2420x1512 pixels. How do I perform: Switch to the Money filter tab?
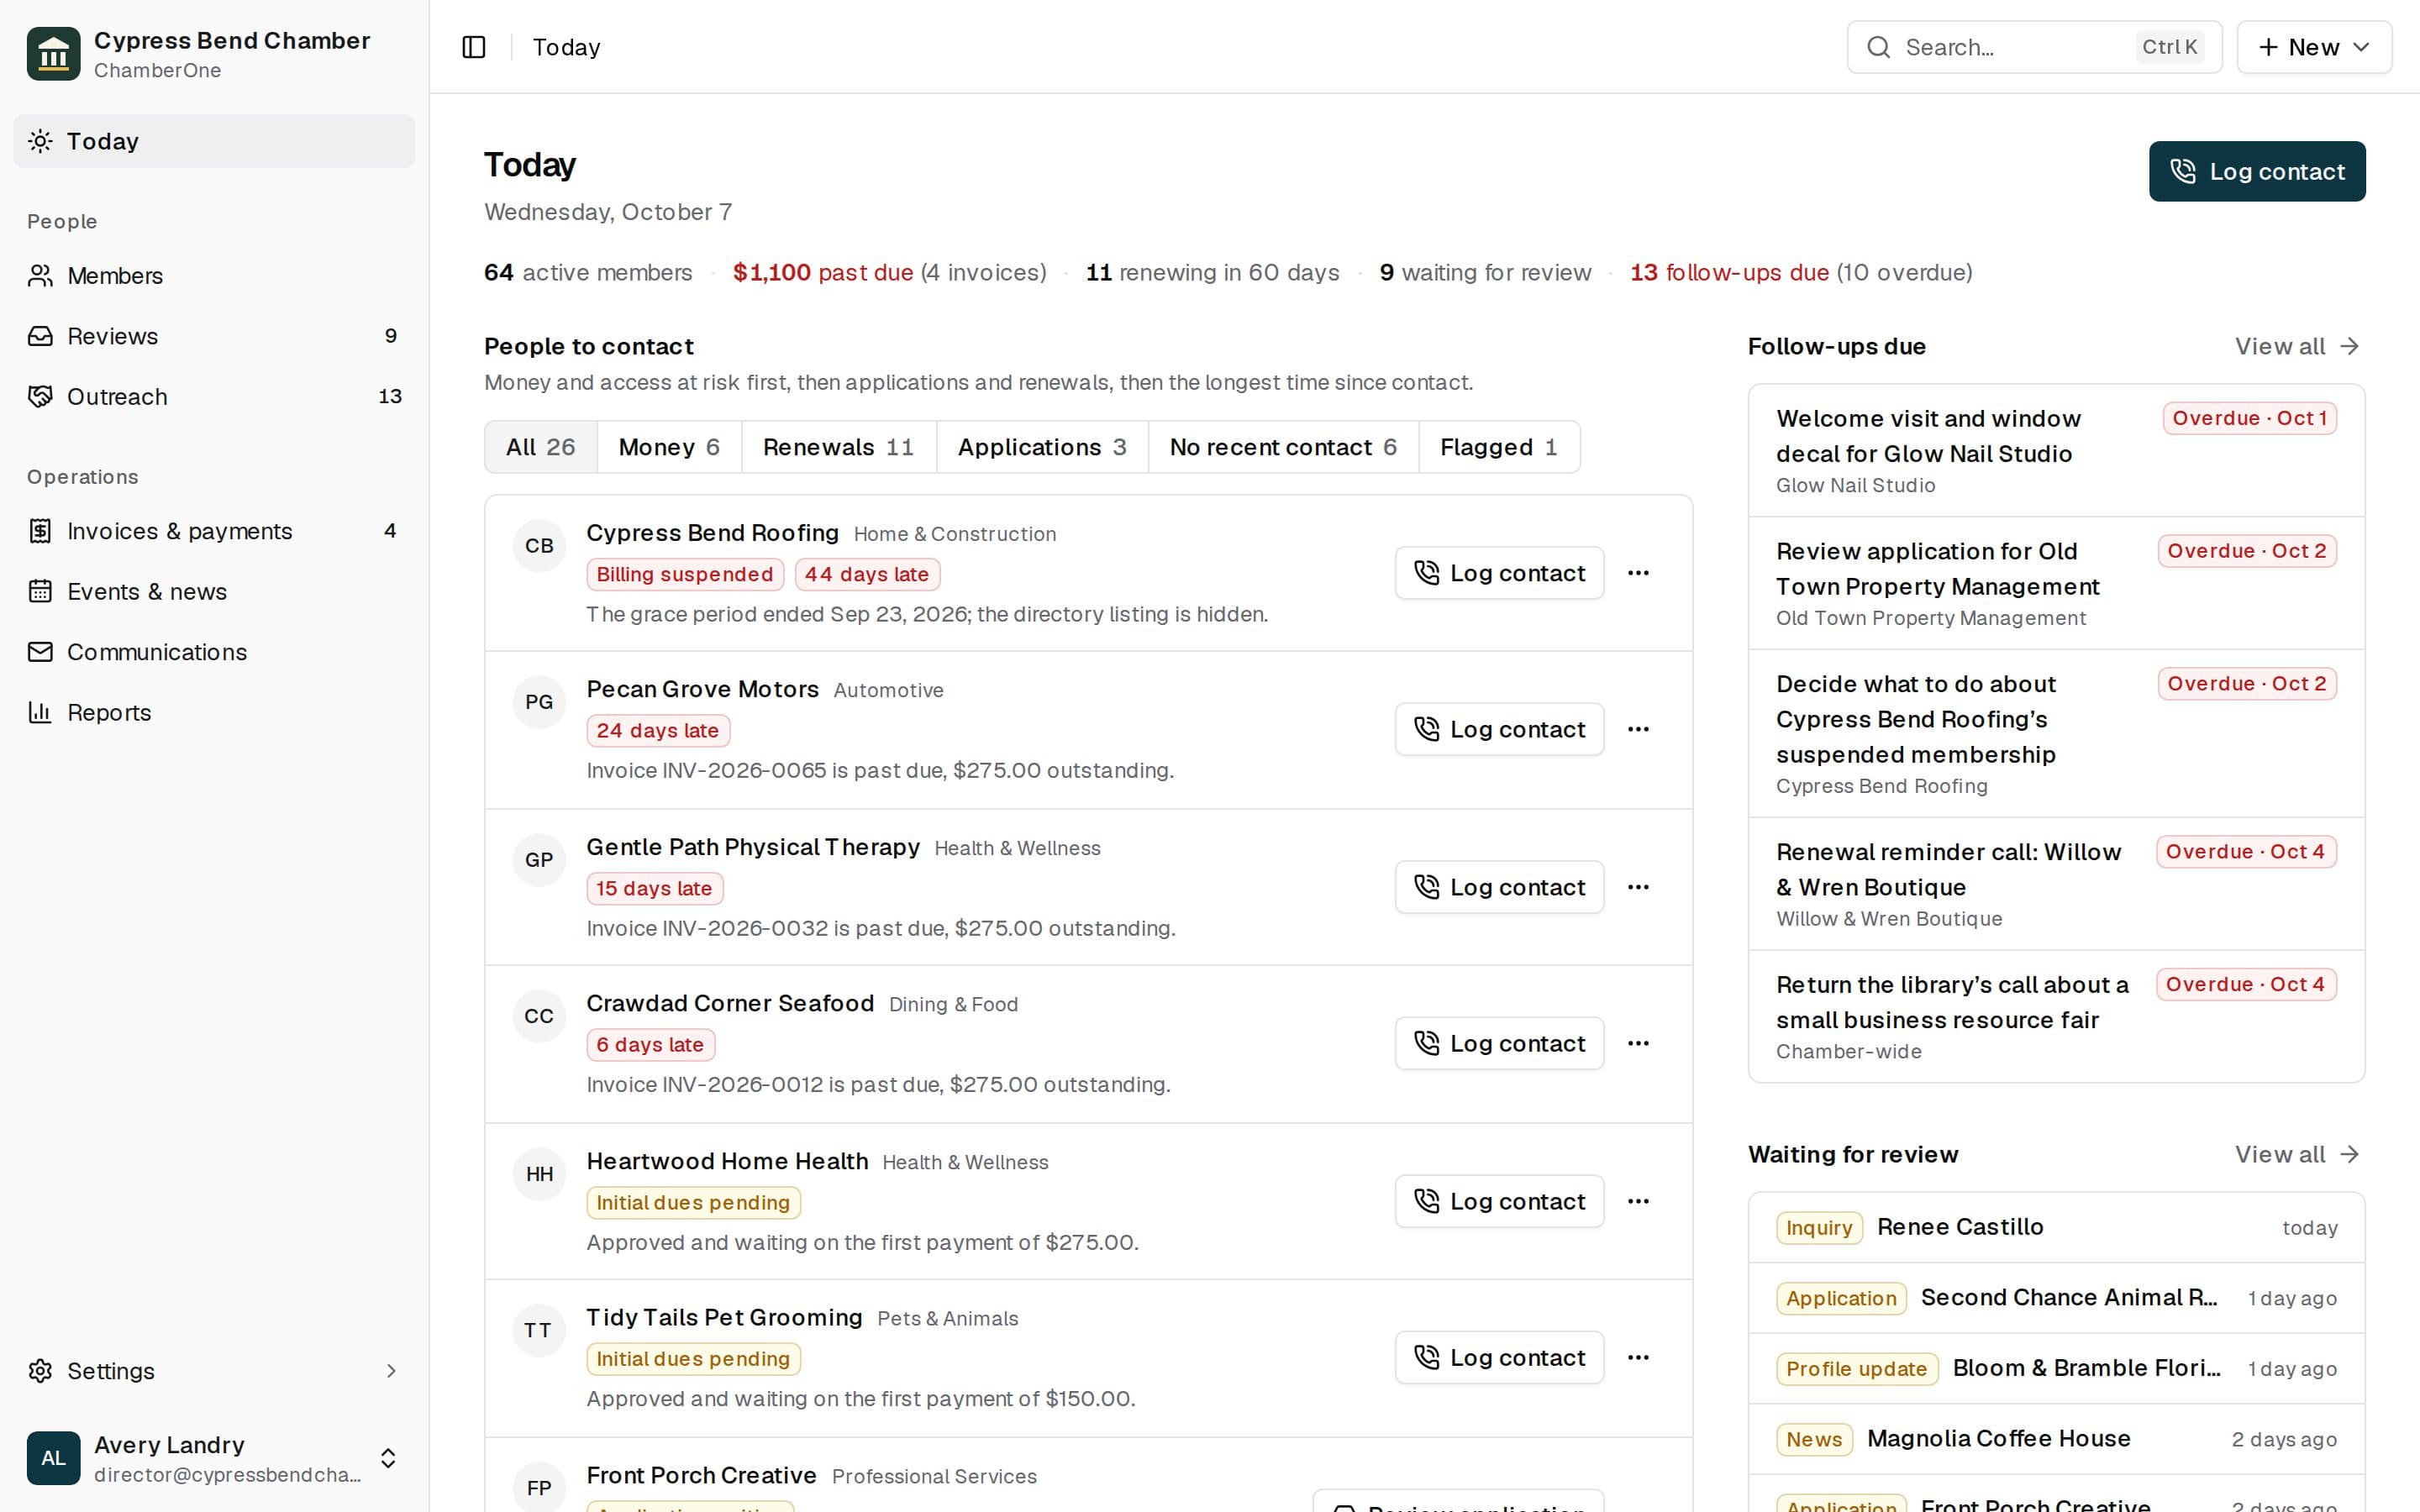pyautogui.click(x=669, y=447)
